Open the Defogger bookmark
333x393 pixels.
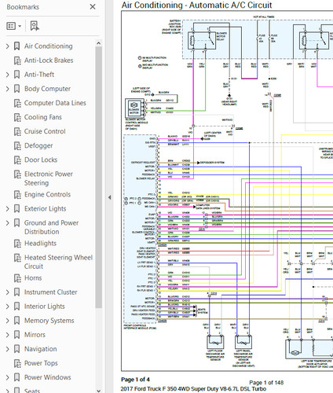(x=38, y=145)
